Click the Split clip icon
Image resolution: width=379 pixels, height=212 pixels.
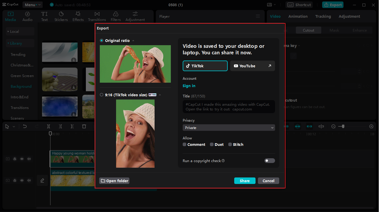click(x=49, y=126)
